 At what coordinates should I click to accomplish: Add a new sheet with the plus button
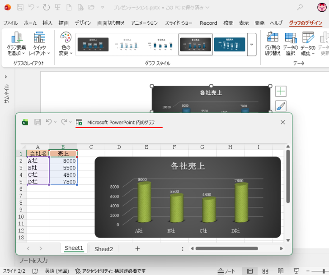coord(137,249)
